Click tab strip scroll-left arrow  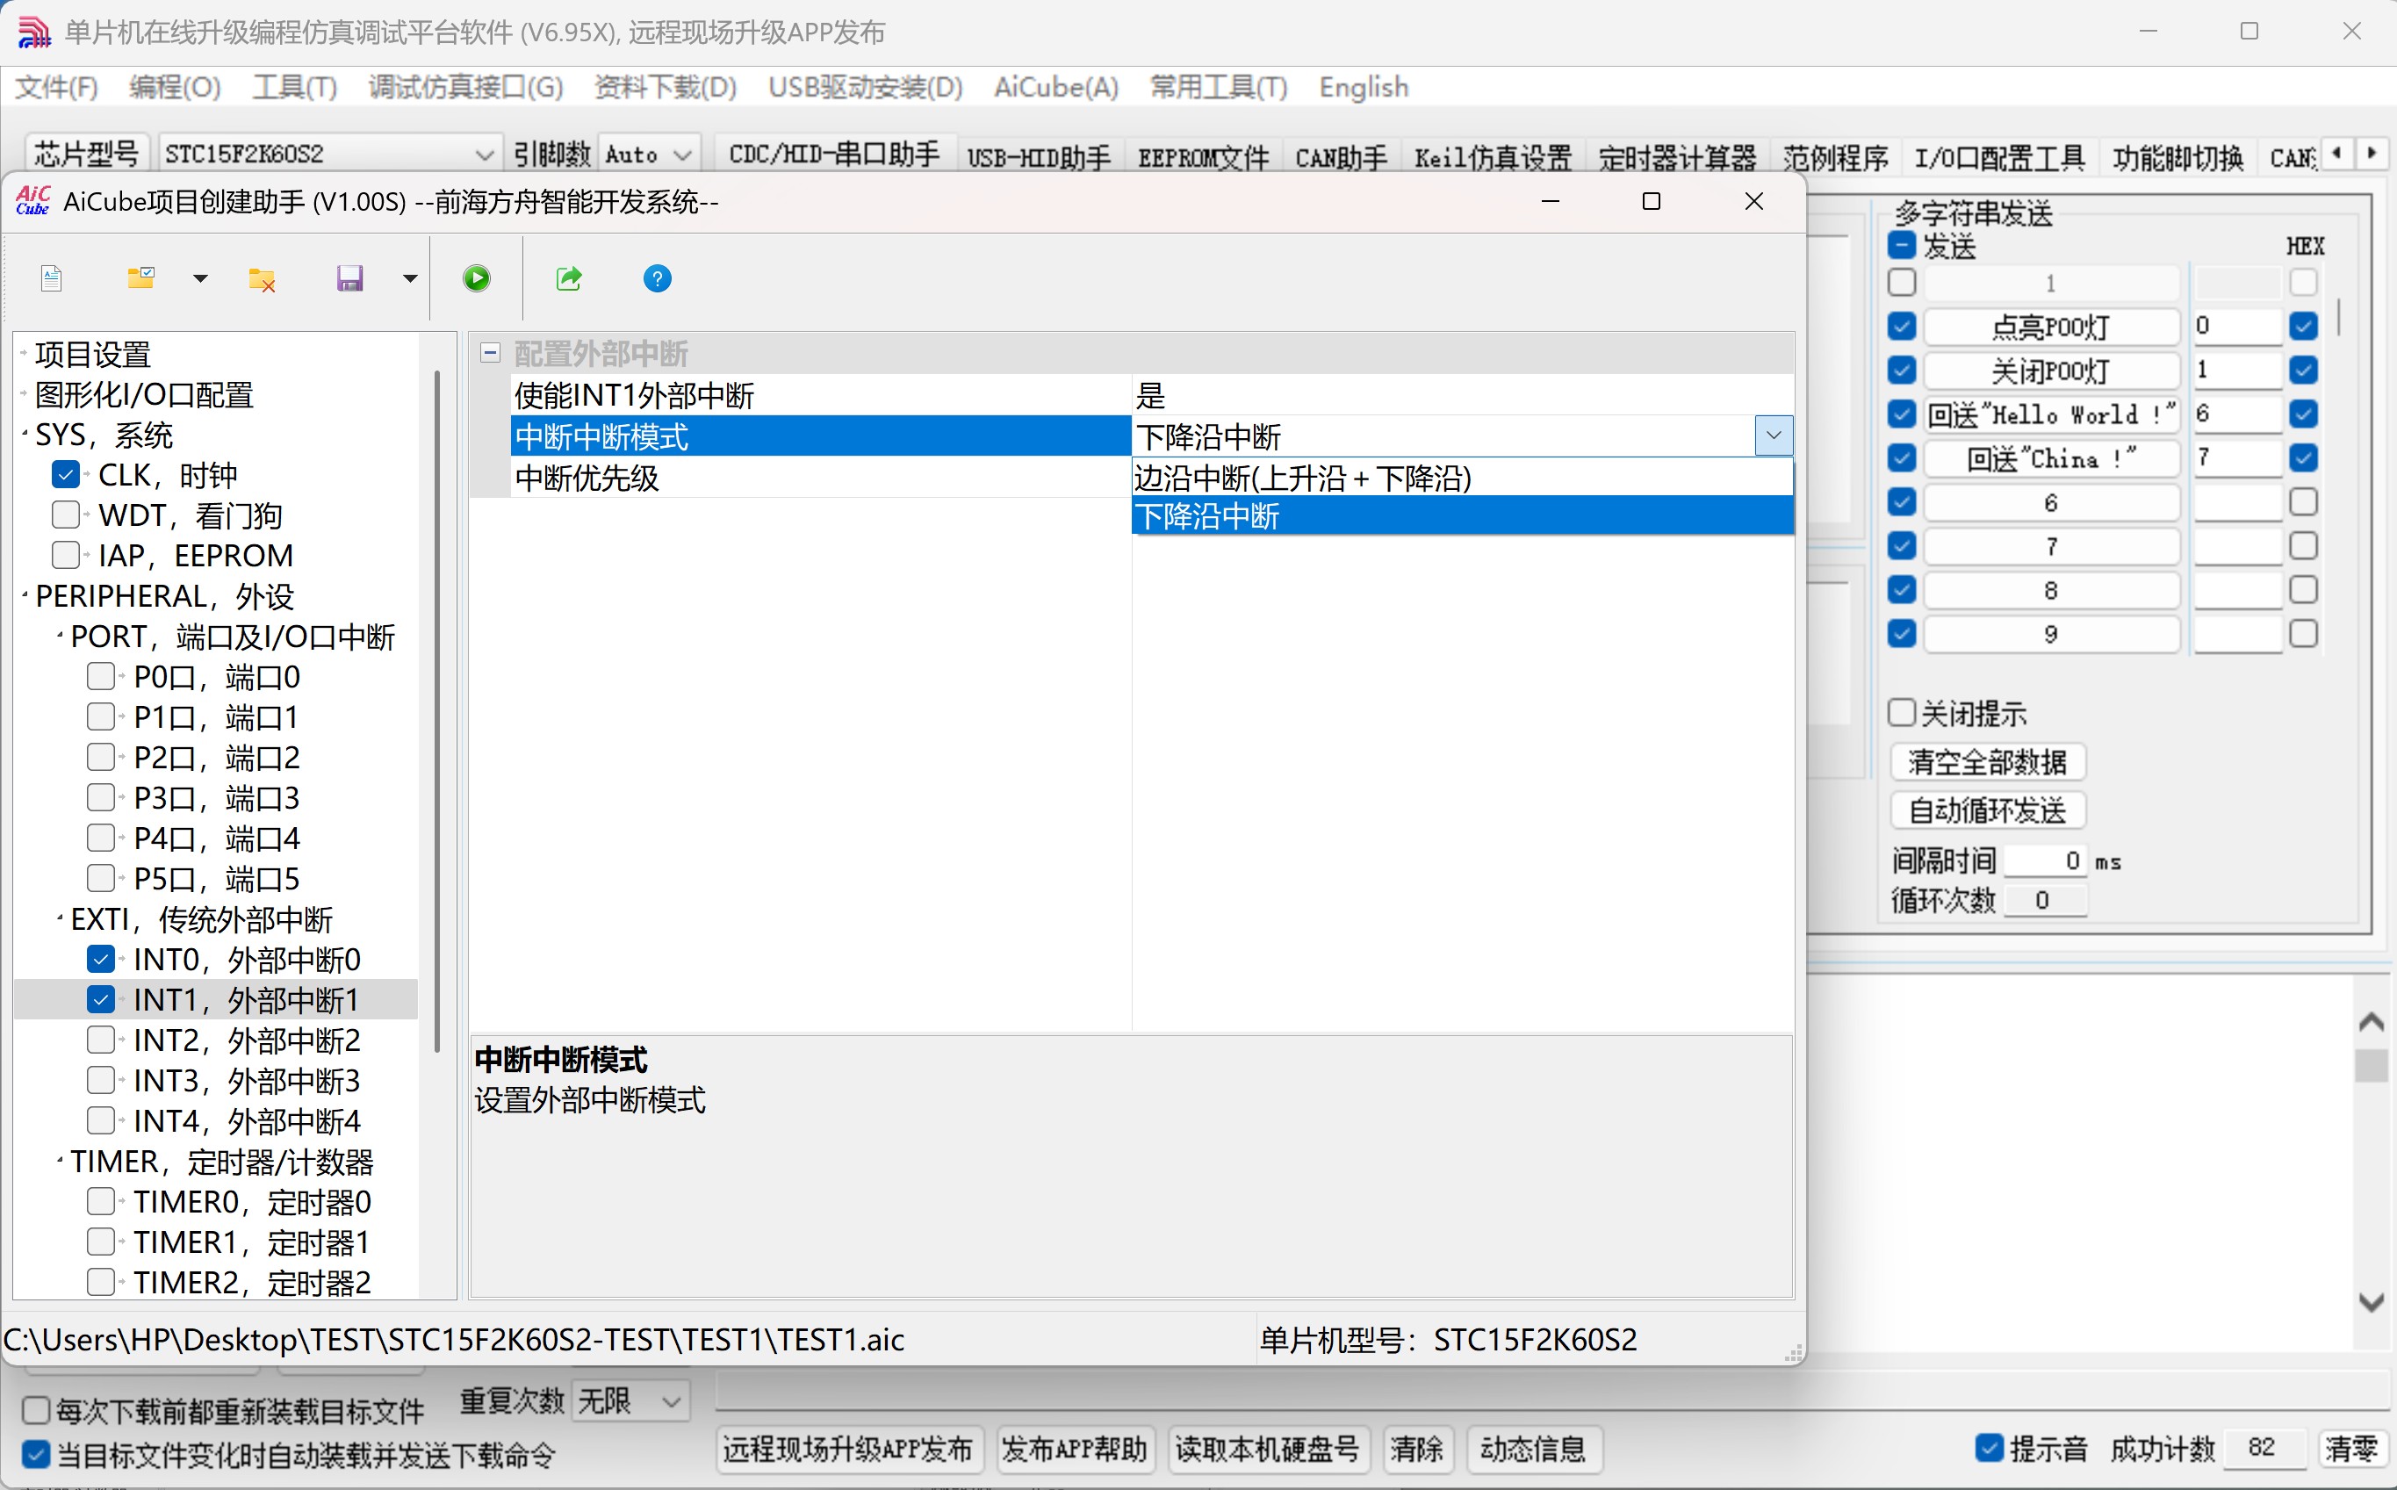coord(2337,153)
